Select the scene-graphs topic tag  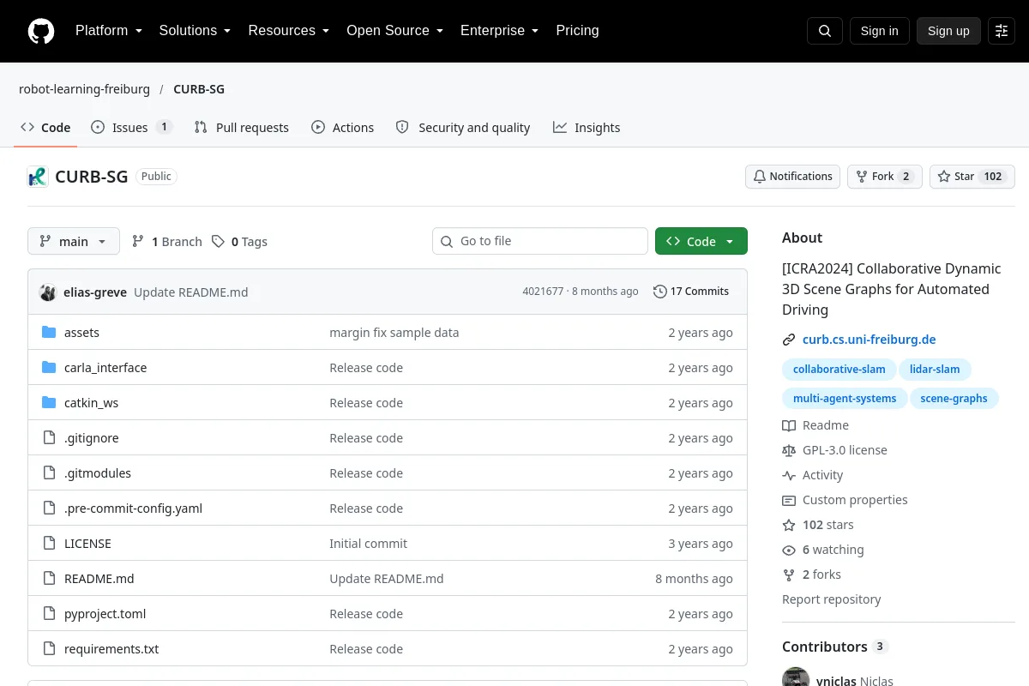coord(954,399)
